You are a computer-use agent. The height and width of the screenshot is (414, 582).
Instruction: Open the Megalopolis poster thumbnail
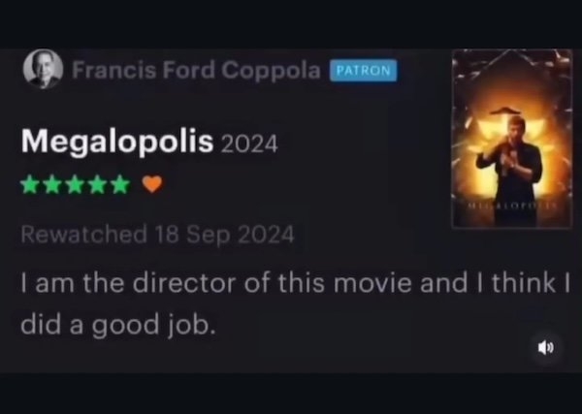512,139
